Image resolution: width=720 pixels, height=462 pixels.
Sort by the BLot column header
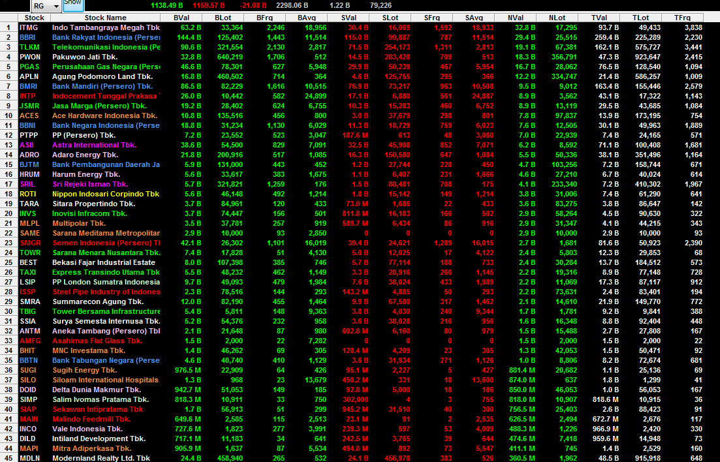223,18
